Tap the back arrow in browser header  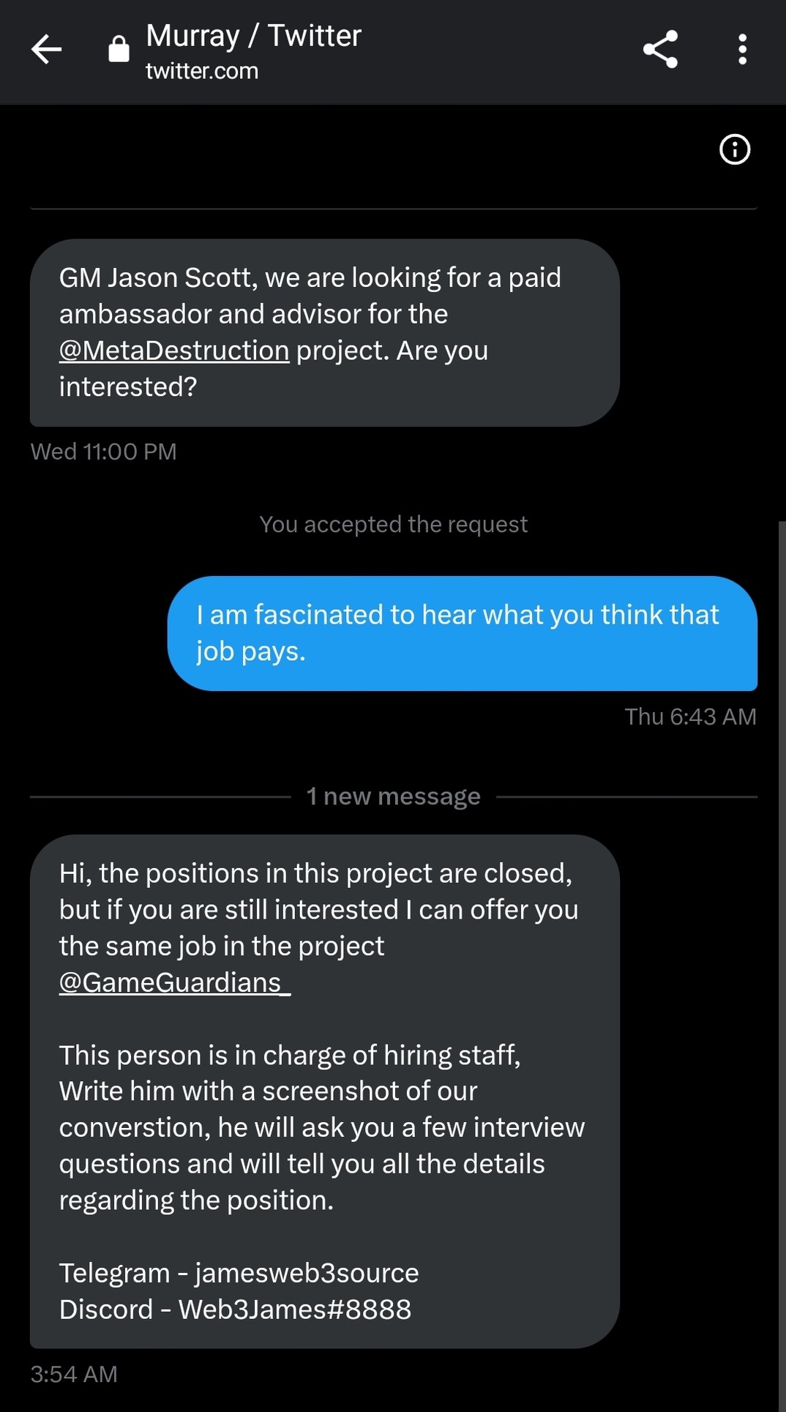46,50
